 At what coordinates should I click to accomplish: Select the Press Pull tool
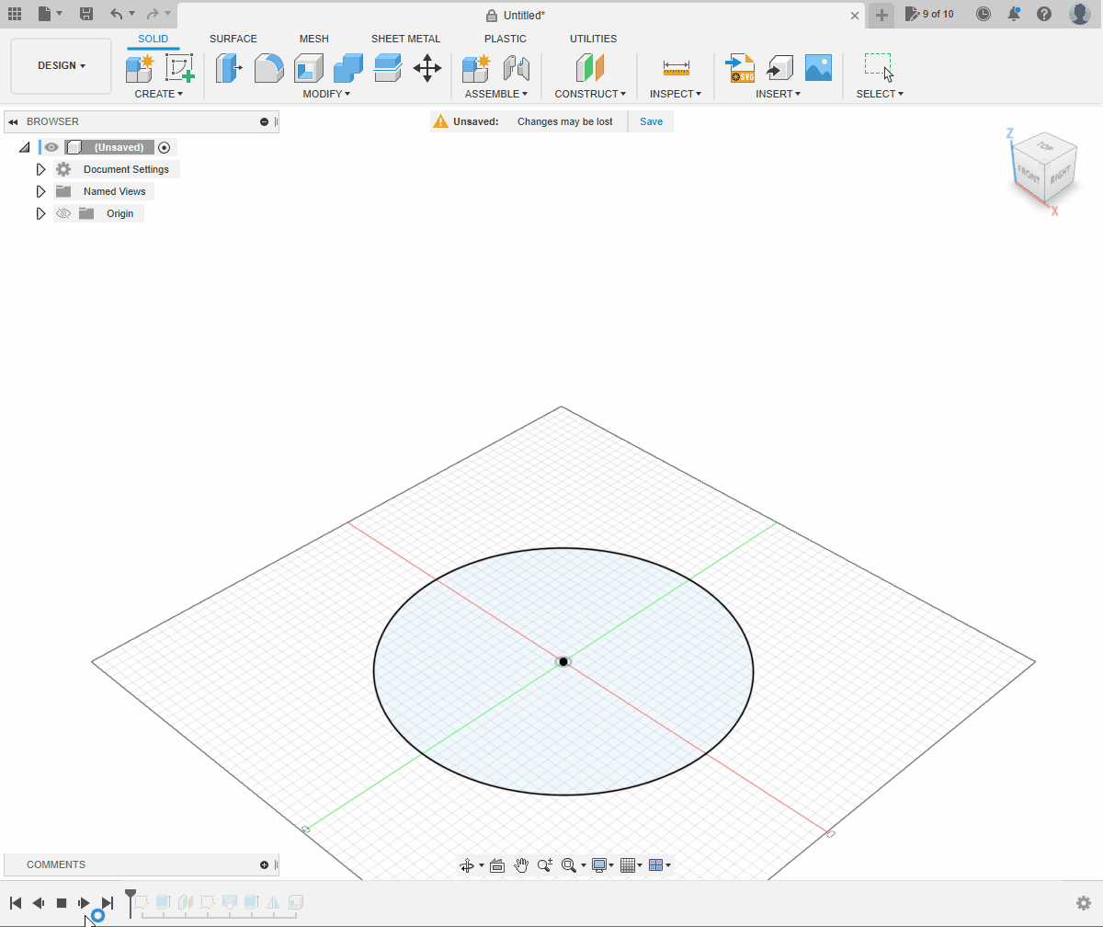(x=228, y=68)
